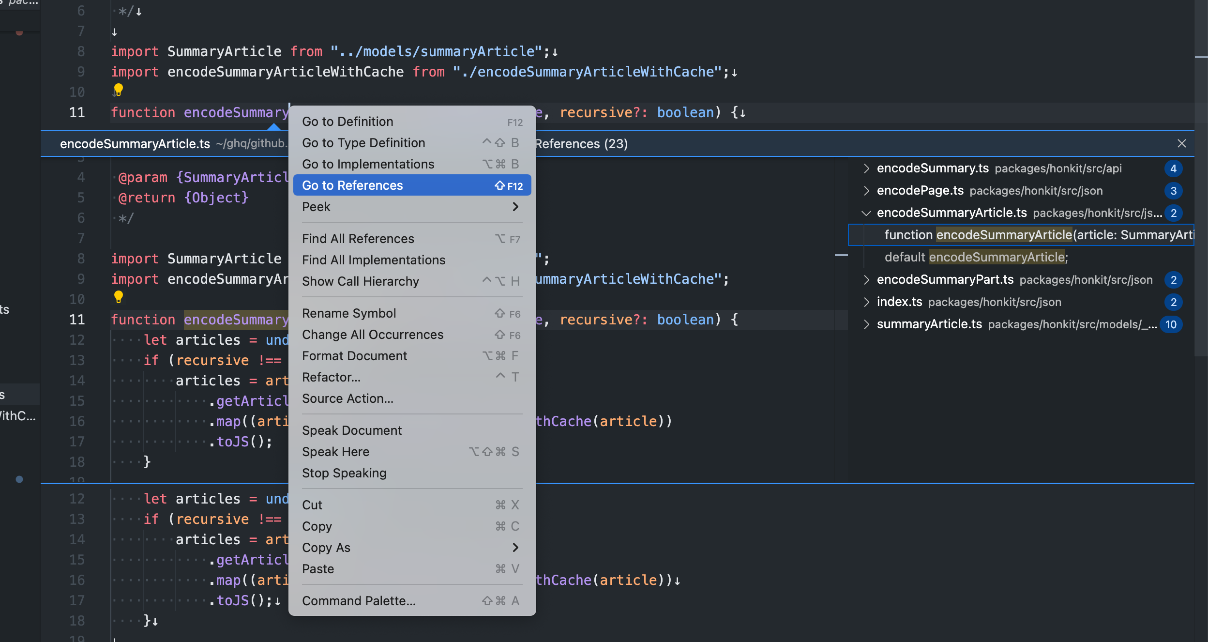Click the lightbulb code action icon on line 10
The width and height of the screenshot is (1208, 642).
point(118,90)
